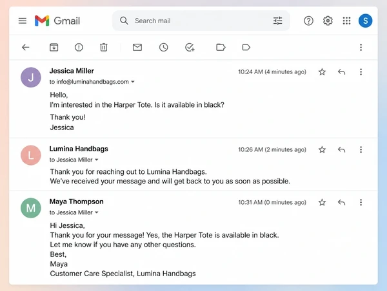Mark the conversation as unread
Viewport: 387px width, 291px height.
(x=137, y=47)
